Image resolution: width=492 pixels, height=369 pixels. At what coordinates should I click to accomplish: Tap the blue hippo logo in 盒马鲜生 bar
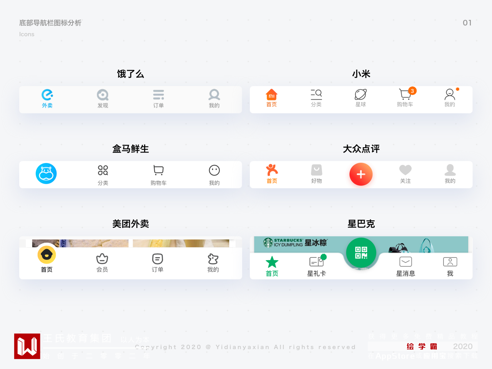[46, 173]
